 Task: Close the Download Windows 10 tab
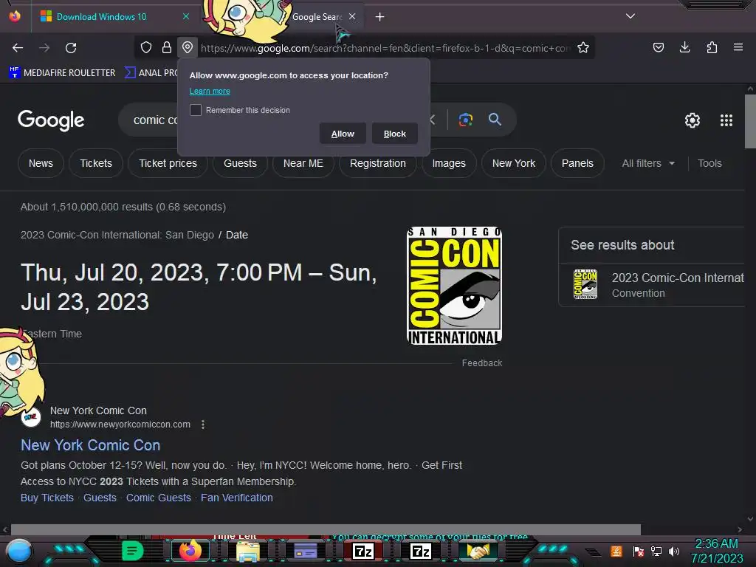click(x=186, y=16)
